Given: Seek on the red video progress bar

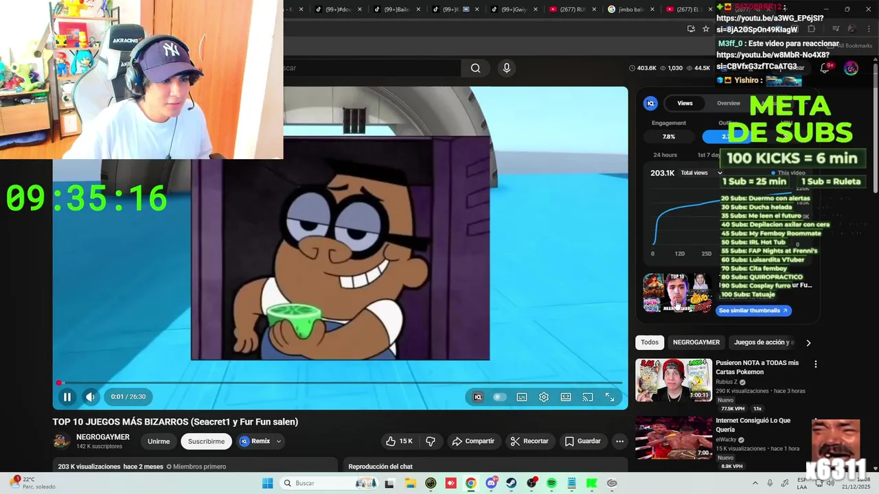Looking at the screenshot, I should point(340,383).
